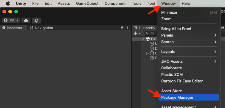Expand the collapsed GameObject in Hierarchy
The height and width of the screenshot is (108, 225).
[148, 54]
